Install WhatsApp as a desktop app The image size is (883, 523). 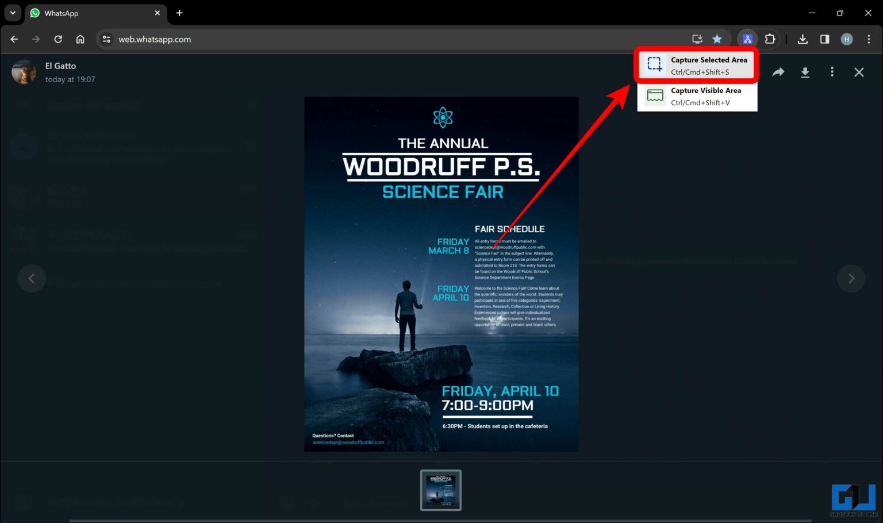tap(697, 39)
